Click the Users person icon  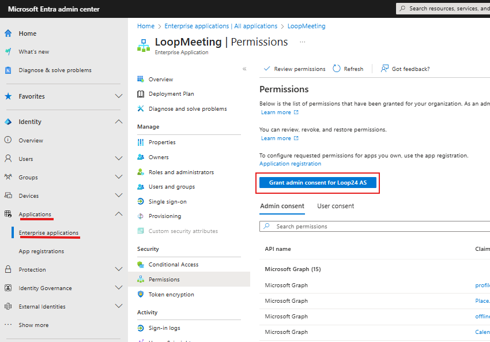(x=8, y=159)
